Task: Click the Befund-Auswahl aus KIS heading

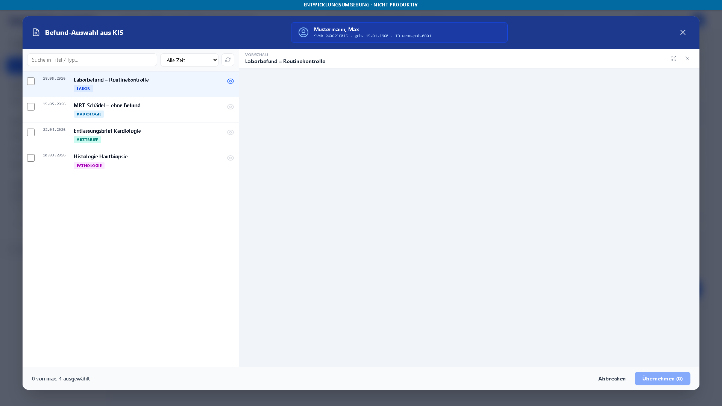Action: (x=84, y=32)
